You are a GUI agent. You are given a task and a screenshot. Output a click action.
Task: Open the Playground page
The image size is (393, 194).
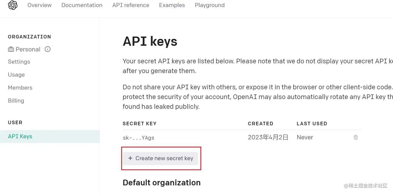click(210, 5)
